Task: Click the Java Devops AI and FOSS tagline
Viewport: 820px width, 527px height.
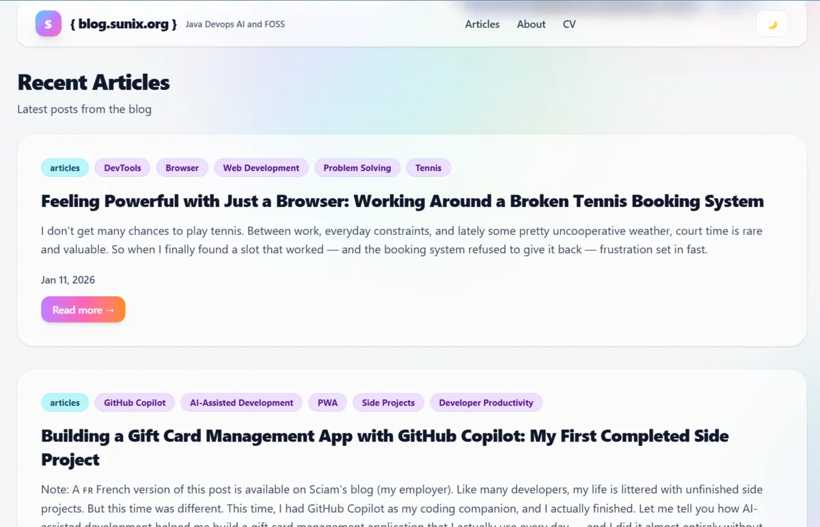Action: (x=235, y=24)
